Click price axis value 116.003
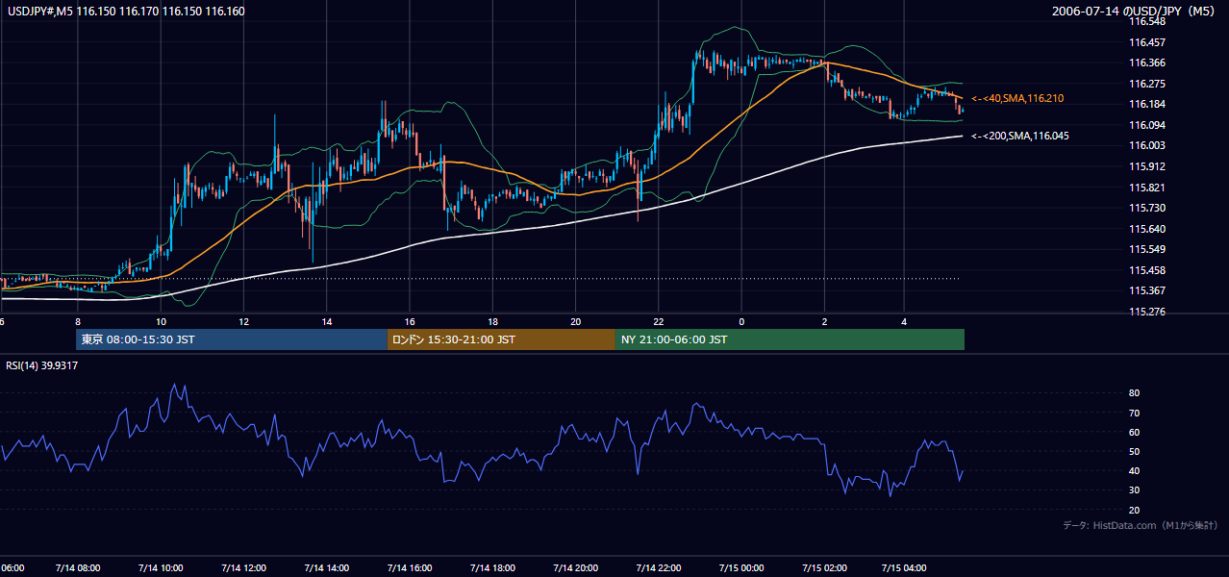Screen dimensions: 1229x577 click(1148, 145)
